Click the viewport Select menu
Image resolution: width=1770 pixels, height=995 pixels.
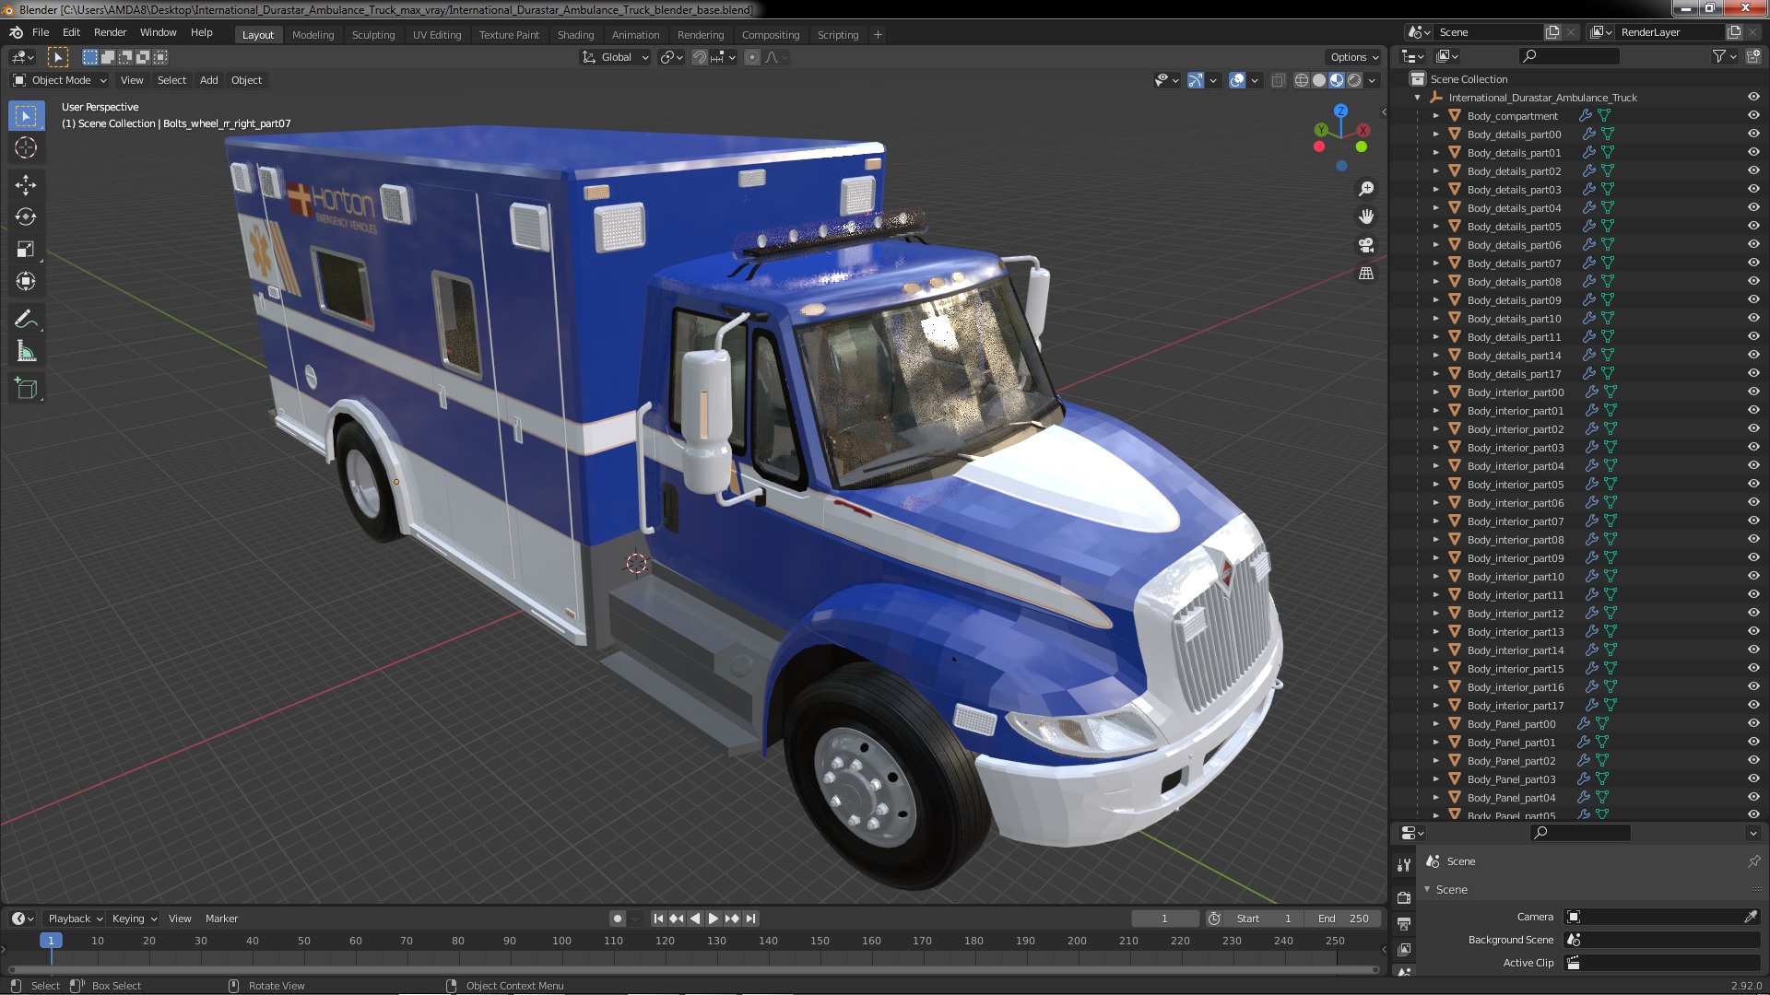171,80
